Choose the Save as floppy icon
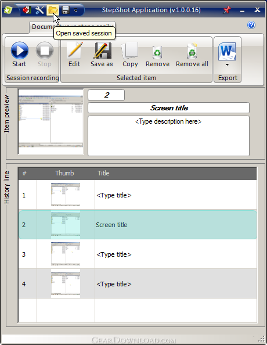This screenshot has width=267, height=345. click(102, 54)
